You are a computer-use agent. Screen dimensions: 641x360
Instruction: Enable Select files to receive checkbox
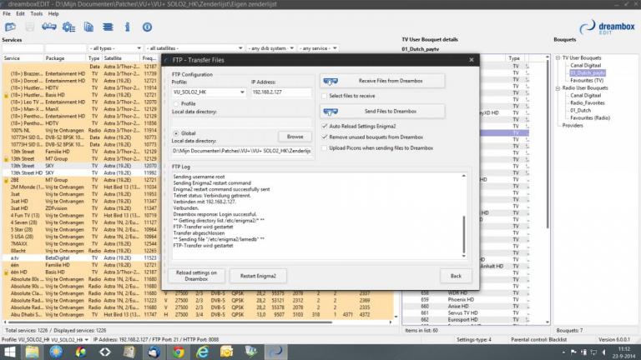coord(325,96)
